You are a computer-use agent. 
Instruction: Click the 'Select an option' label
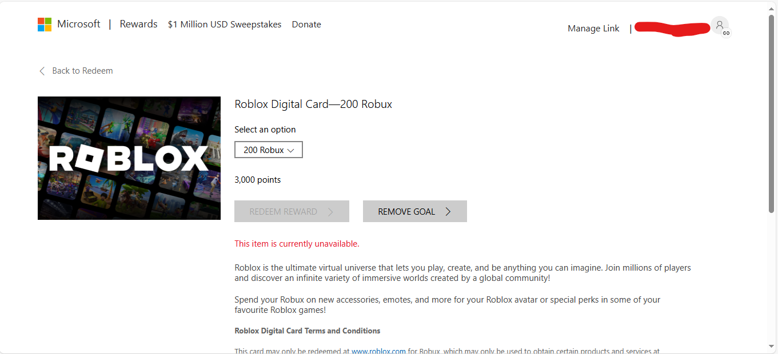click(265, 130)
